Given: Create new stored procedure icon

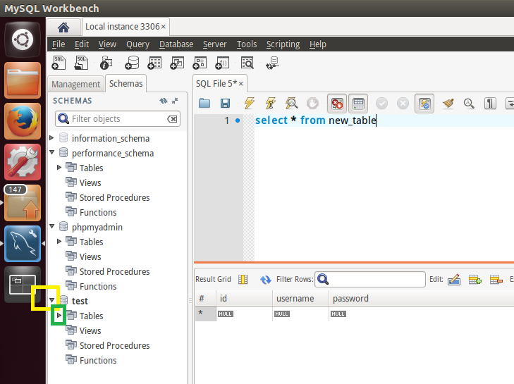Looking at the screenshot, I should pyautogui.click(x=200, y=63).
